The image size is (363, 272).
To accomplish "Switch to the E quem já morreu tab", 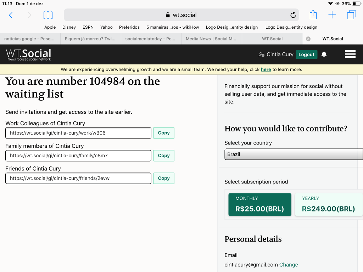I will 91,39.
